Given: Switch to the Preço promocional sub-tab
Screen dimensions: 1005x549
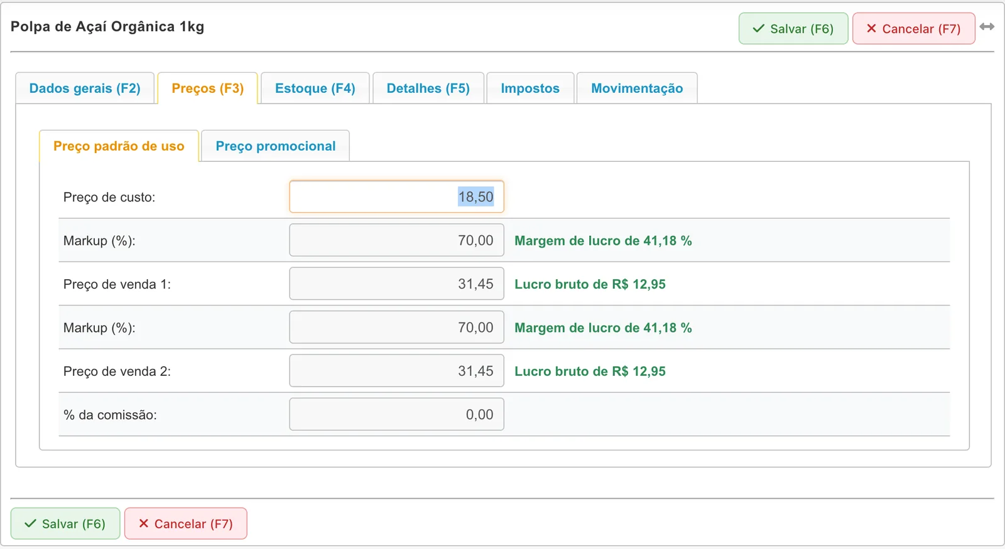Looking at the screenshot, I should [275, 146].
